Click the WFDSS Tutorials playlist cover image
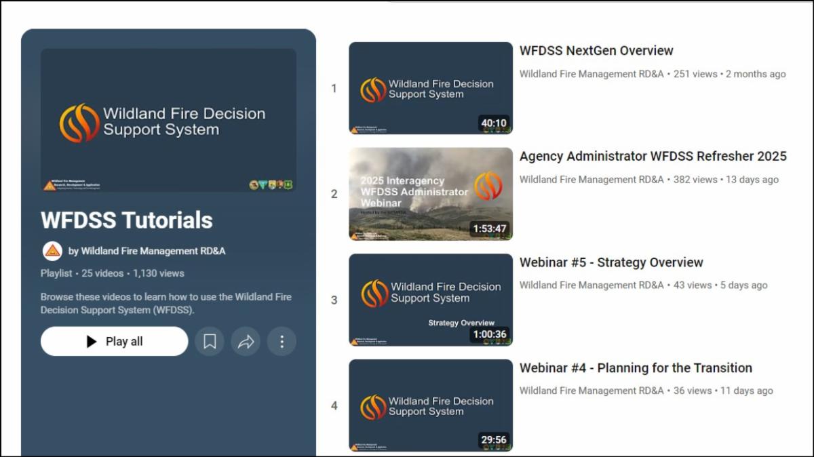This screenshot has height=457, width=814. (168, 120)
